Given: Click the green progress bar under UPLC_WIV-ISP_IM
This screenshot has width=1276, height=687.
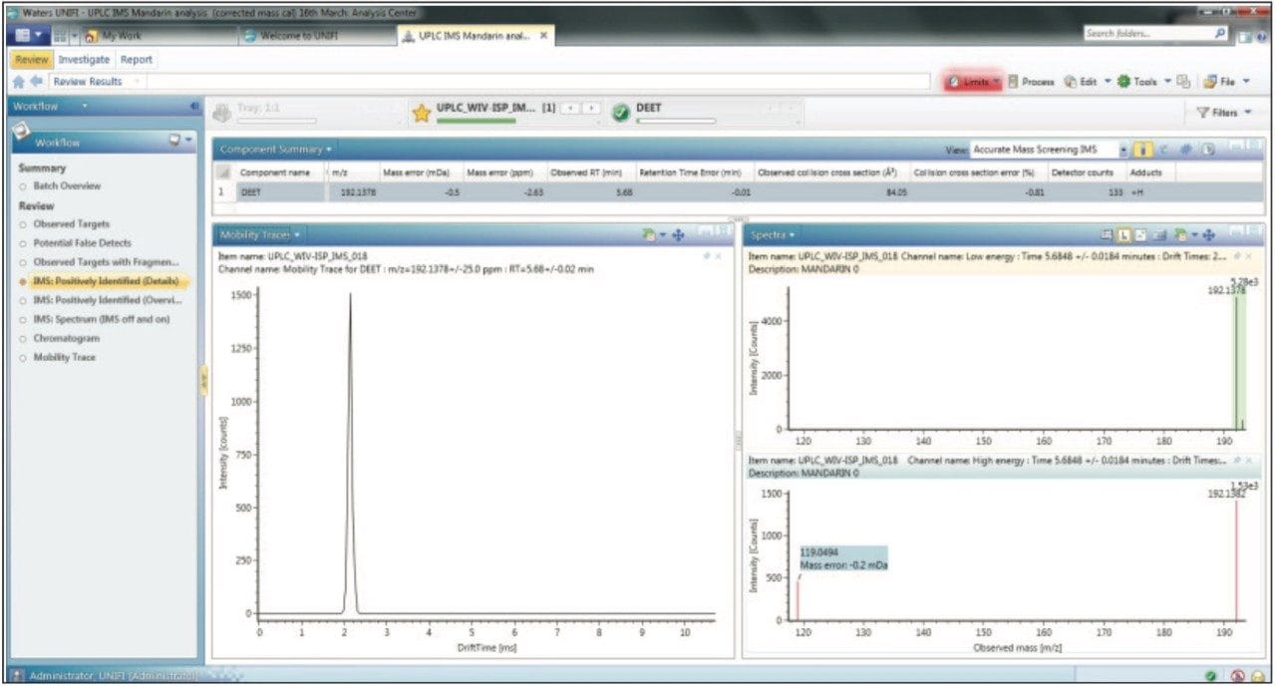Looking at the screenshot, I should (477, 122).
